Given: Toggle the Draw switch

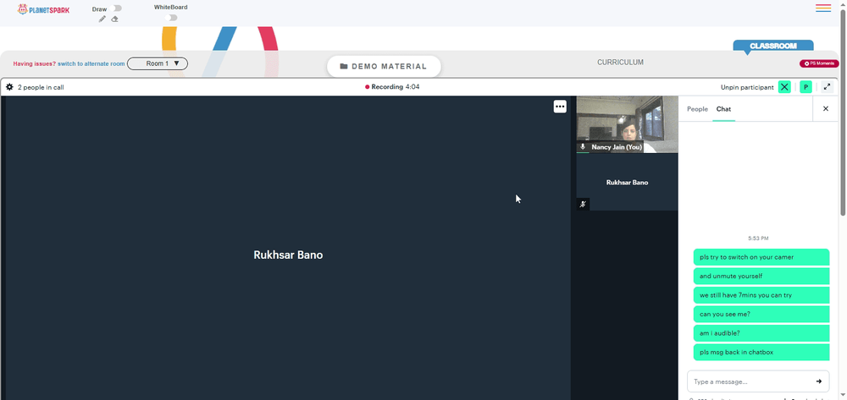Looking at the screenshot, I should point(115,8).
